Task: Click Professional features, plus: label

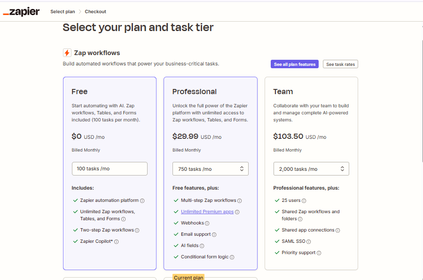Action: point(306,188)
